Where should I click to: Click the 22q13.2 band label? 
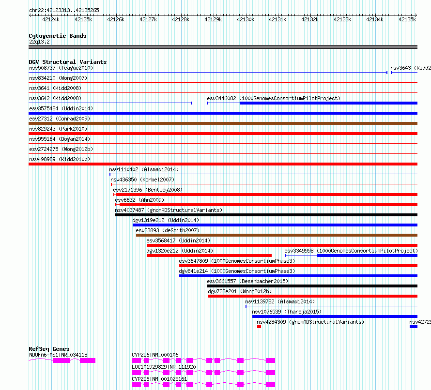pyautogui.click(x=39, y=42)
